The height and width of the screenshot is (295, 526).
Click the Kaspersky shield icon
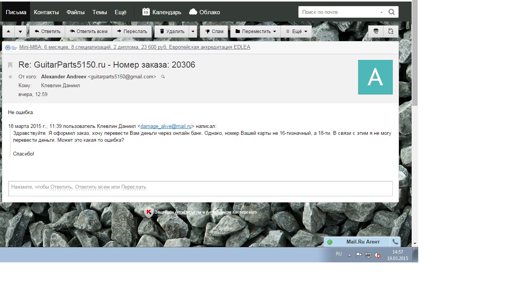click(x=149, y=212)
